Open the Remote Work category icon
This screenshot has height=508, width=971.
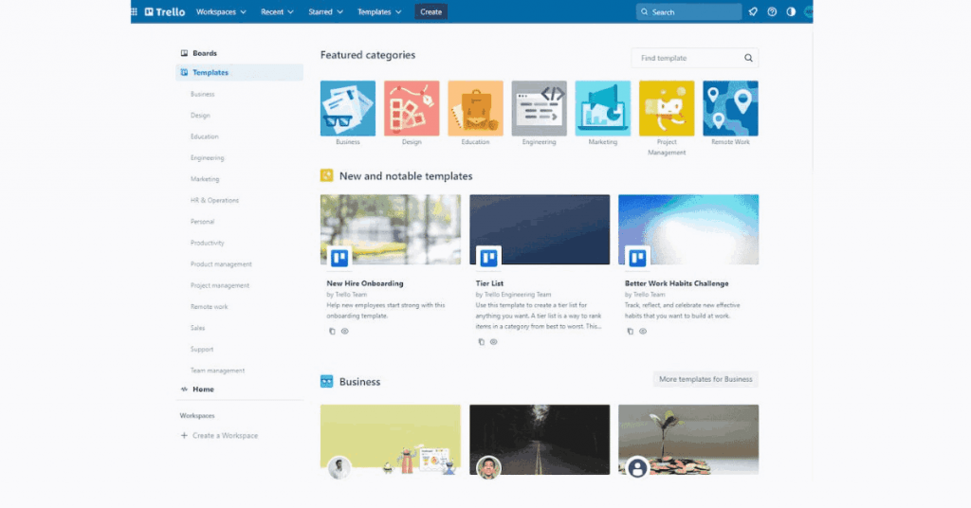pos(731,108)
